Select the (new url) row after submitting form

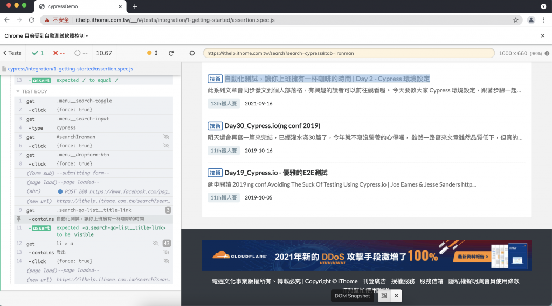tap(94, 201)
